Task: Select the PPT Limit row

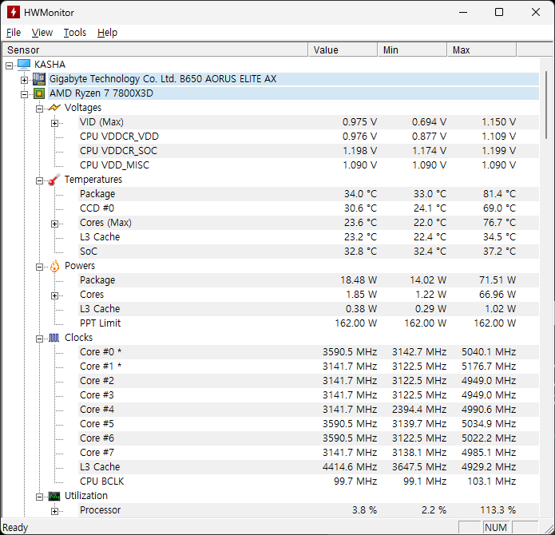Action: tap(308, 323)
